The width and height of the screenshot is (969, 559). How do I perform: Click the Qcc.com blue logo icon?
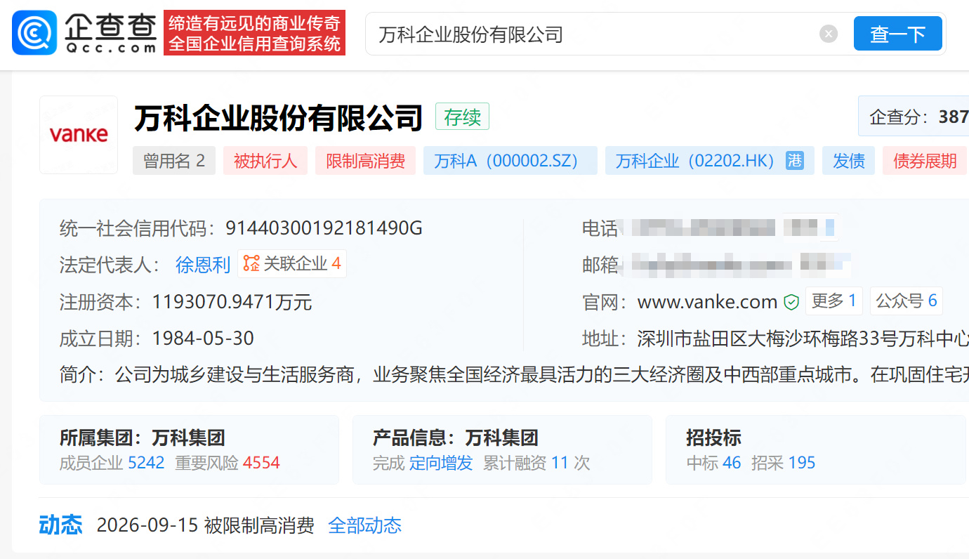[34, 32]
